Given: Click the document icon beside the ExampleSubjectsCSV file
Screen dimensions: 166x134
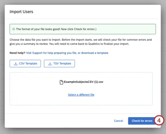Looking at the screenshot, I should pyautogui.click(x=61, y=82).
